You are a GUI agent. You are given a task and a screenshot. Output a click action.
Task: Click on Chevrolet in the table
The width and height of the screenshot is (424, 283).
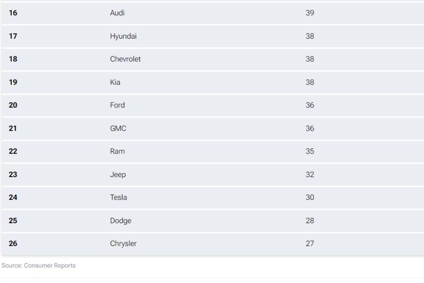click(126, 59)
